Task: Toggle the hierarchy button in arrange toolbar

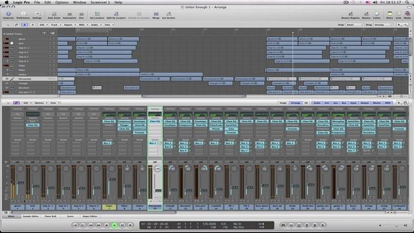Action: pos(8,25)
